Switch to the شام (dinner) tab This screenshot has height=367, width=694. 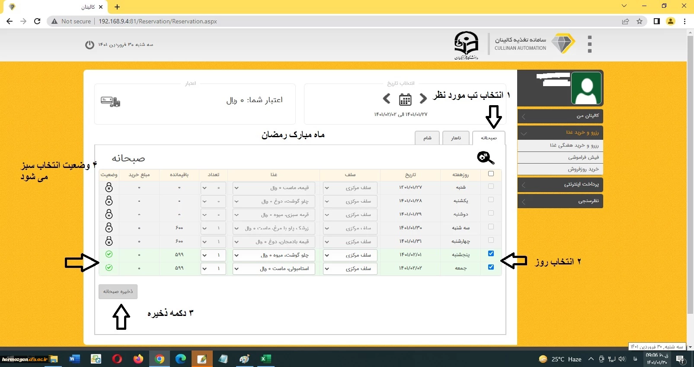point(427,138)
